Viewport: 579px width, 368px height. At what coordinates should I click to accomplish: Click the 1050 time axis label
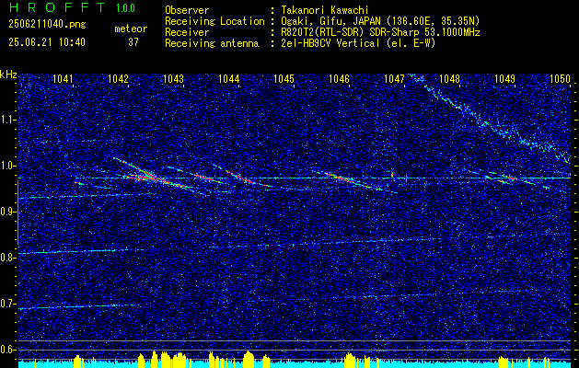[561, 78]
